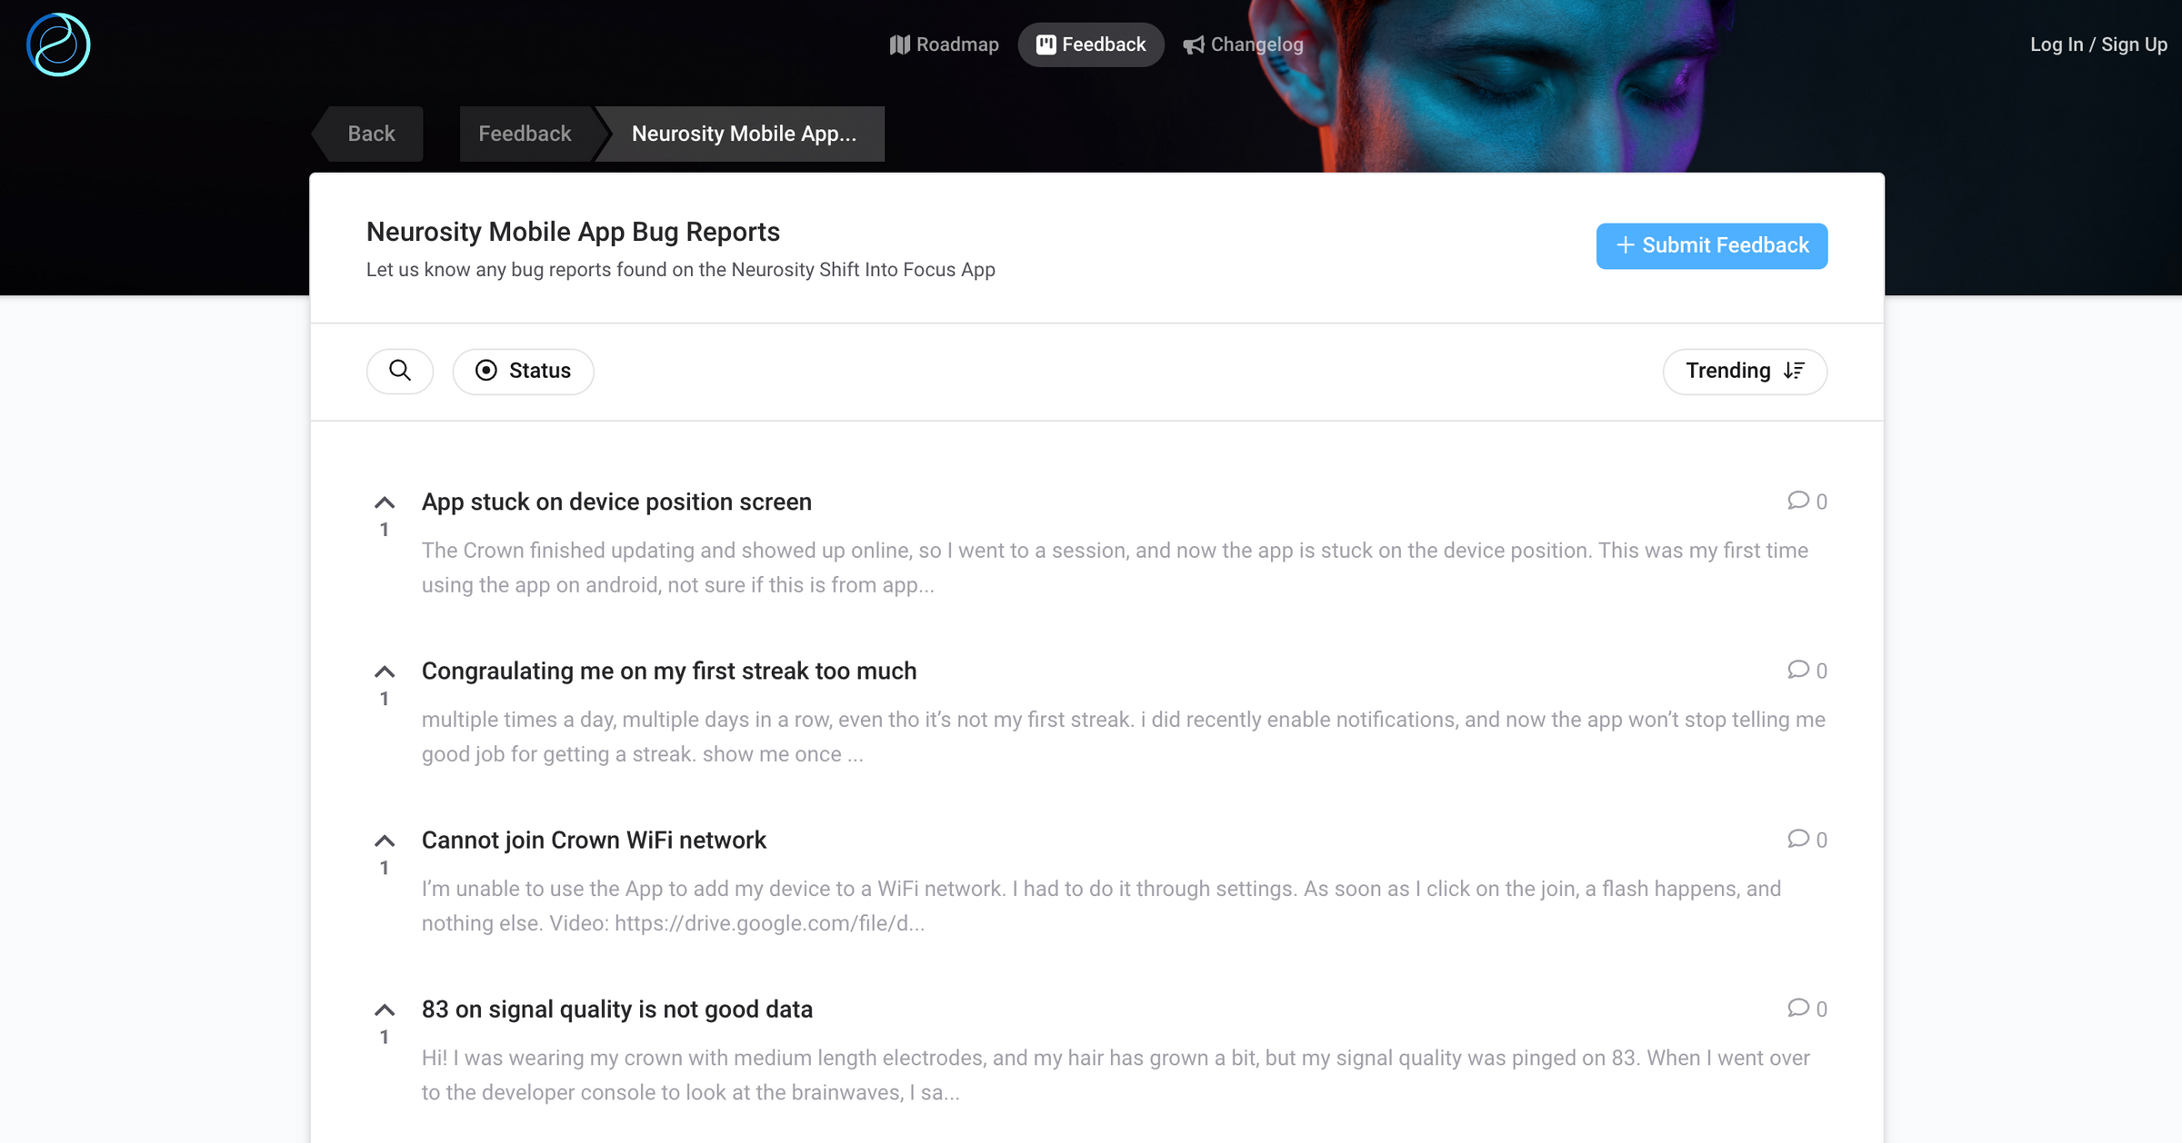Click the Back button
2182x1143 pixels.
pos(369,134)
